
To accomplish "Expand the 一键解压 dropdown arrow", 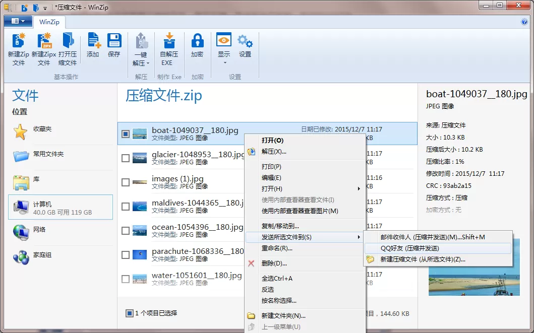I will click(148, 63).
